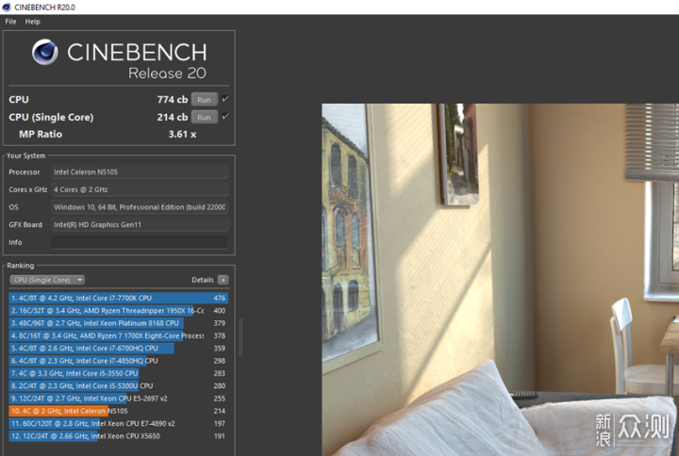Click the Cores x GHz field
The image size is (679, 456).
pos(140,189)
